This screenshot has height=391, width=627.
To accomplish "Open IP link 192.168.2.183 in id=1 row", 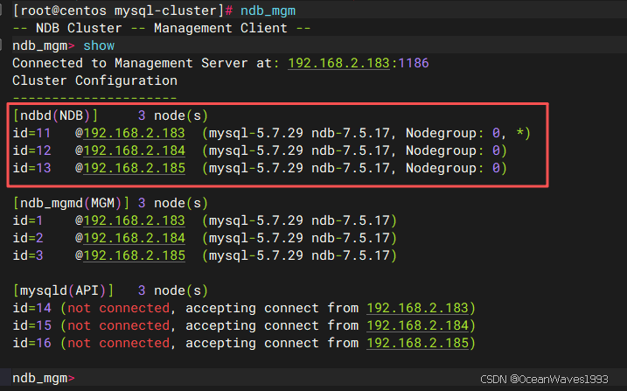I will click(135, 220).
